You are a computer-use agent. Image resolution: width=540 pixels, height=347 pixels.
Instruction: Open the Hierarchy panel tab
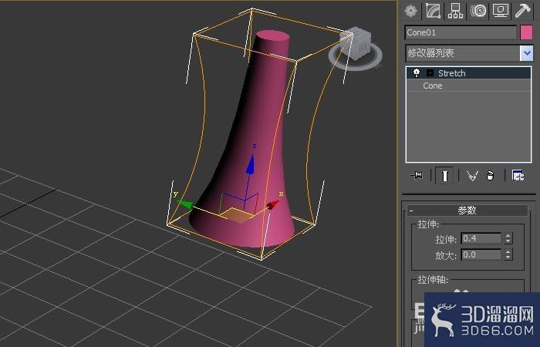pos(455,11)
